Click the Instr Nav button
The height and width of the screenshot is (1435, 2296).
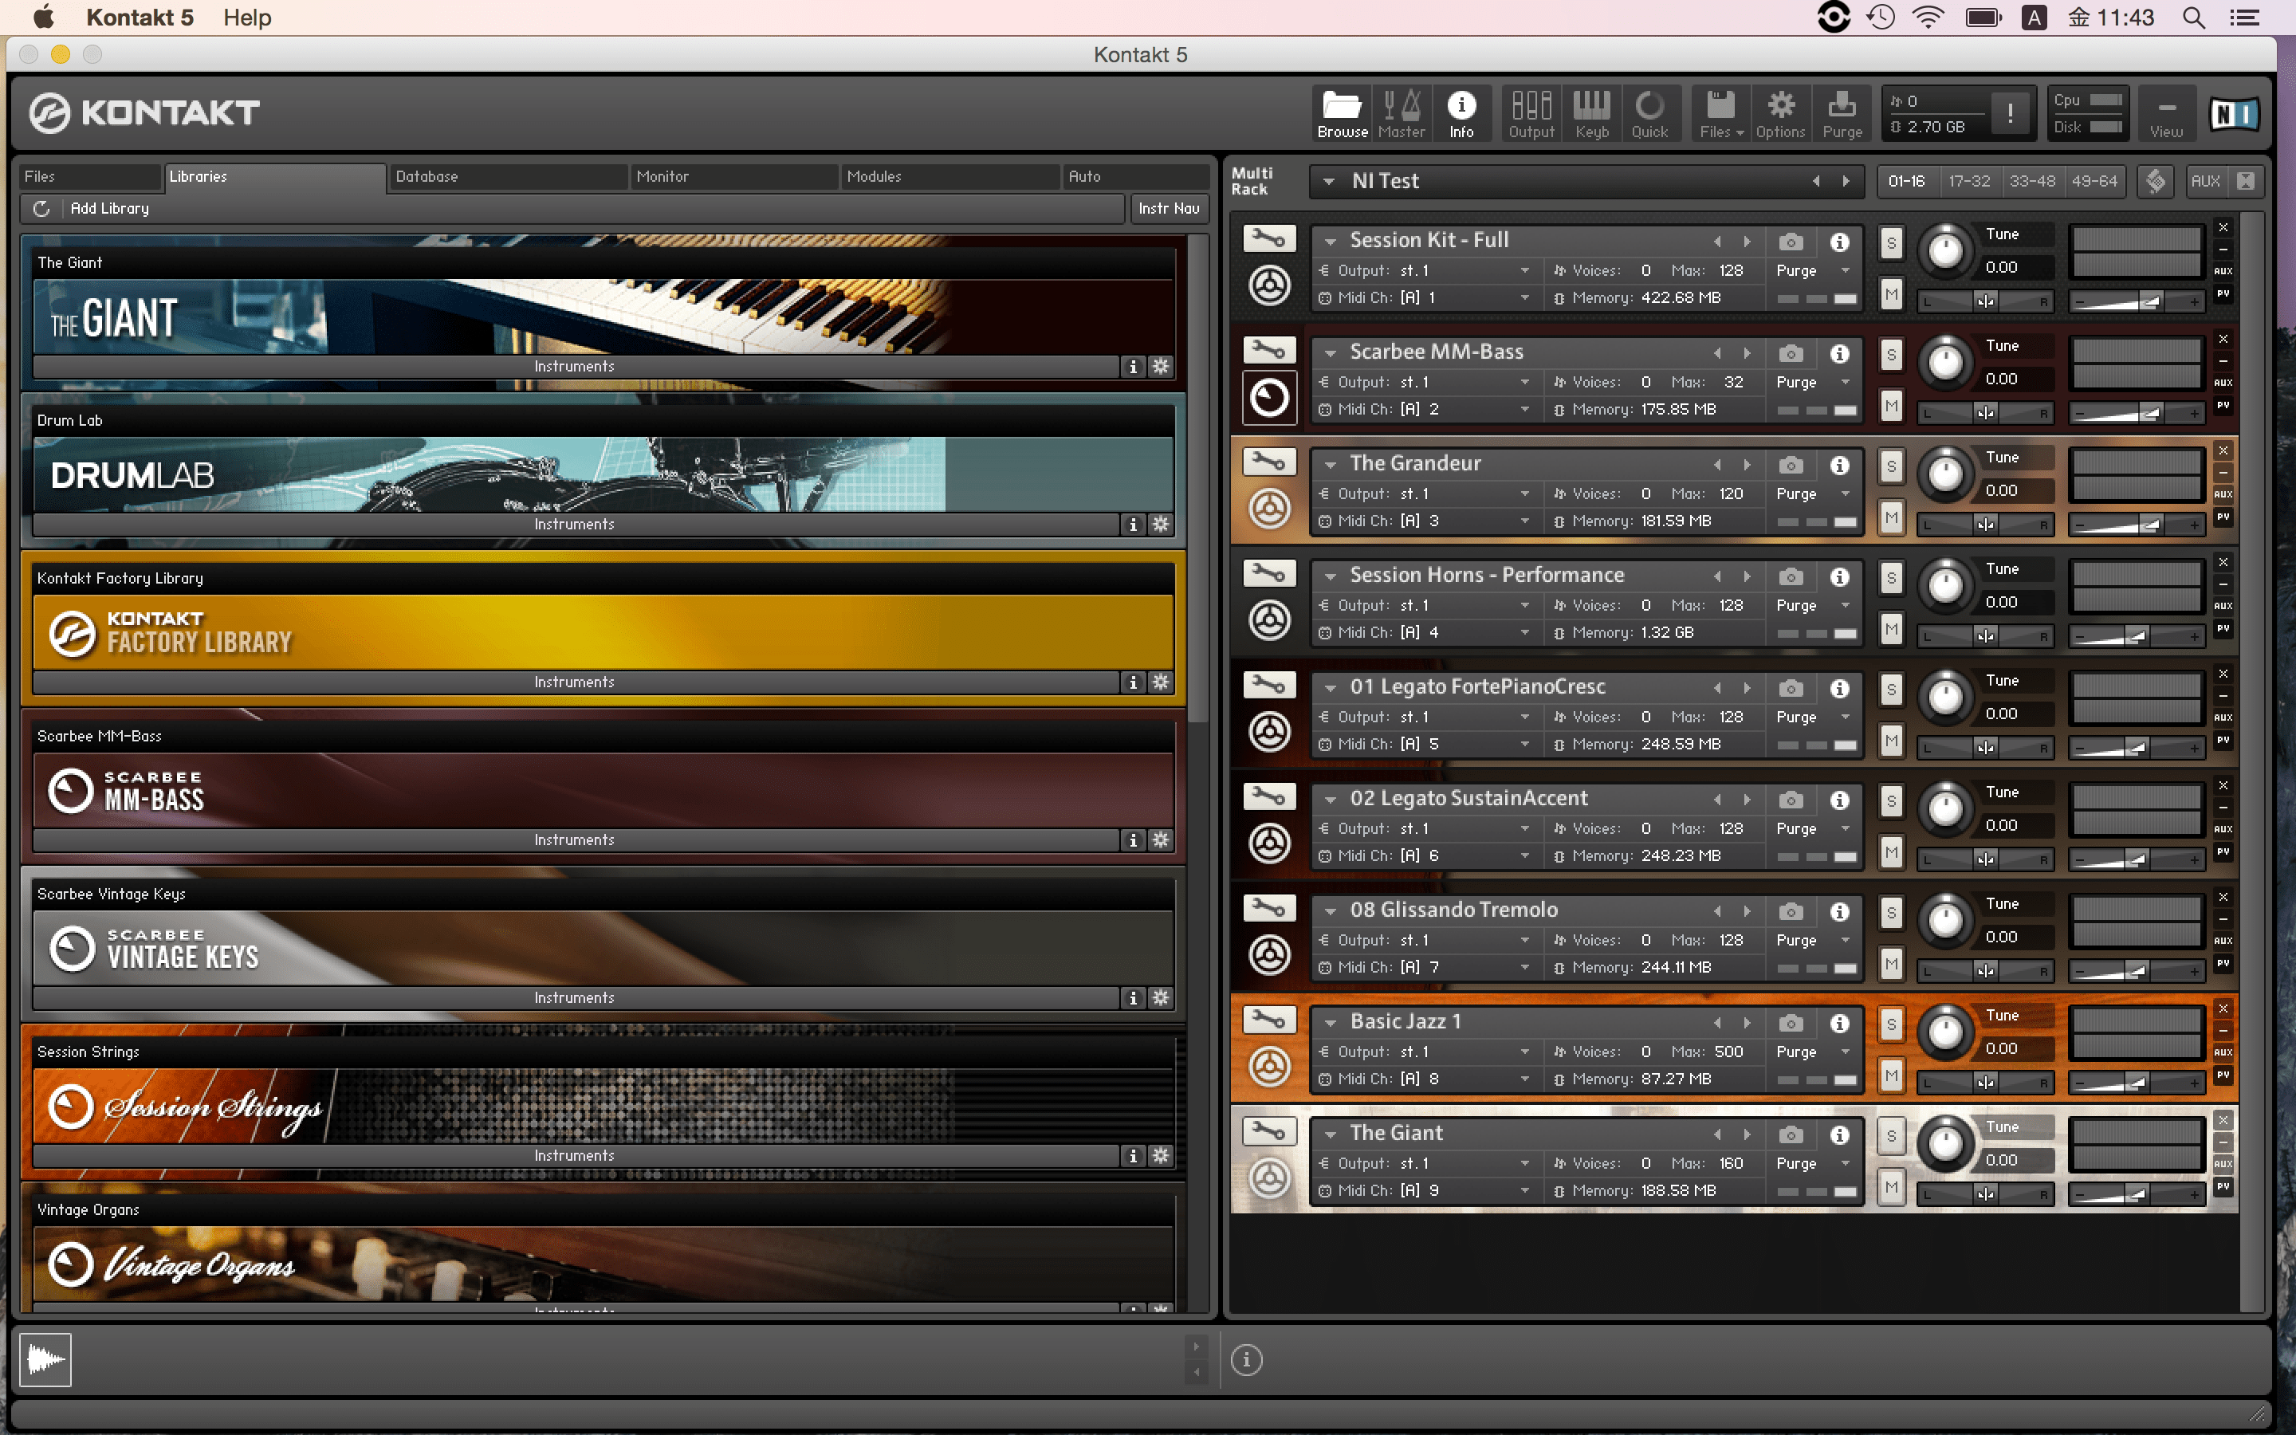[1169, 208]
